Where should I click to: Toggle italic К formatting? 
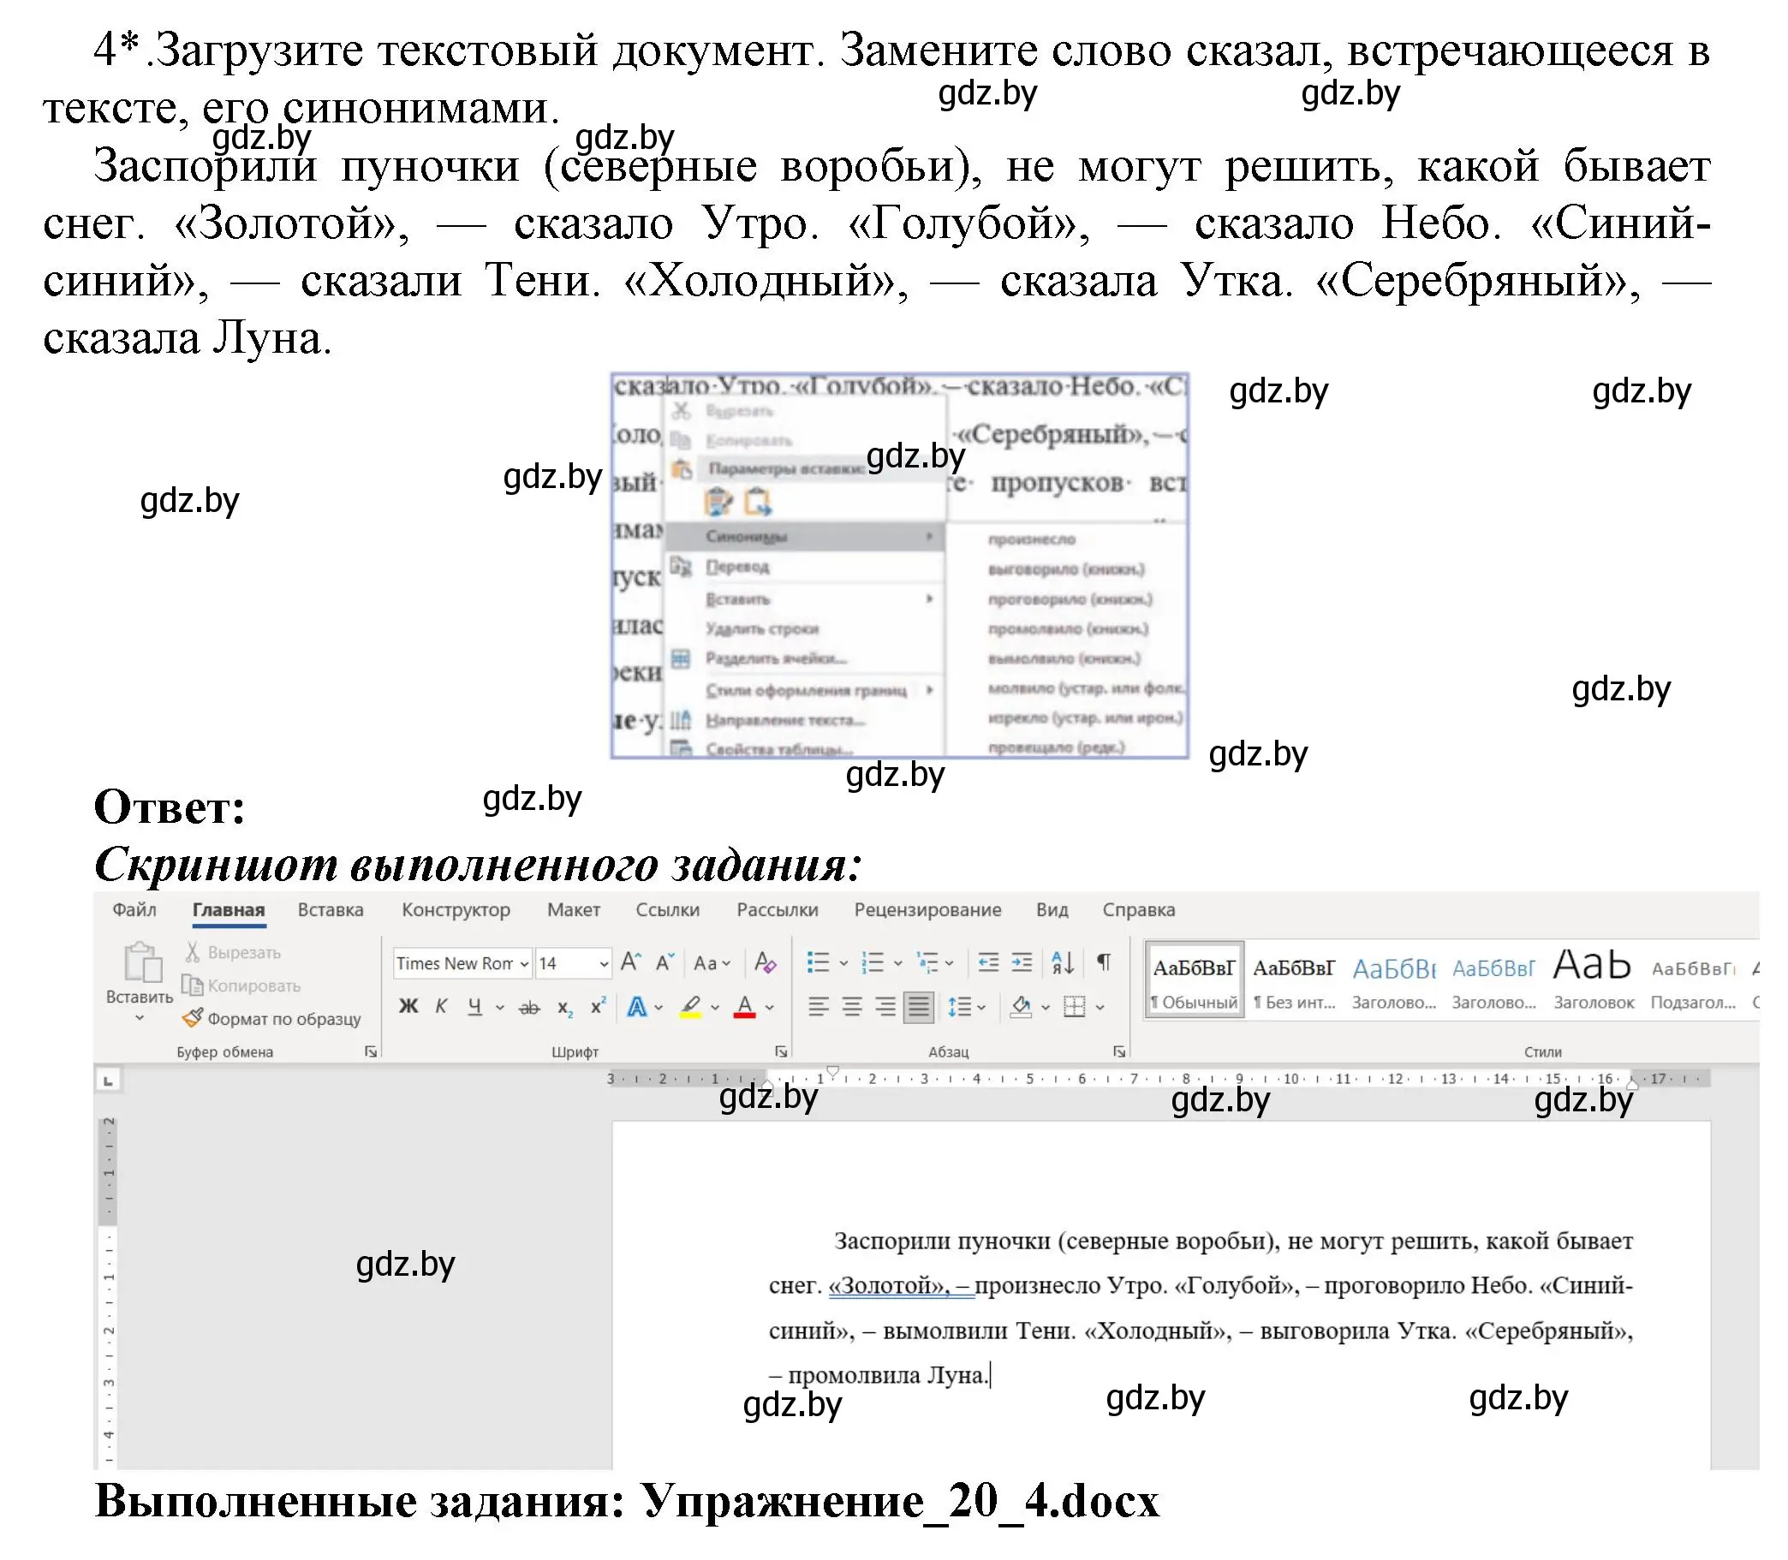coord(441,1007)
